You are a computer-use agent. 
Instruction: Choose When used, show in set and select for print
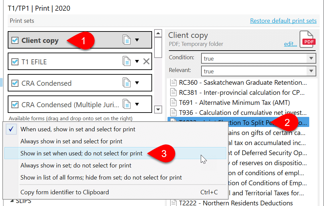click(115, 129)
